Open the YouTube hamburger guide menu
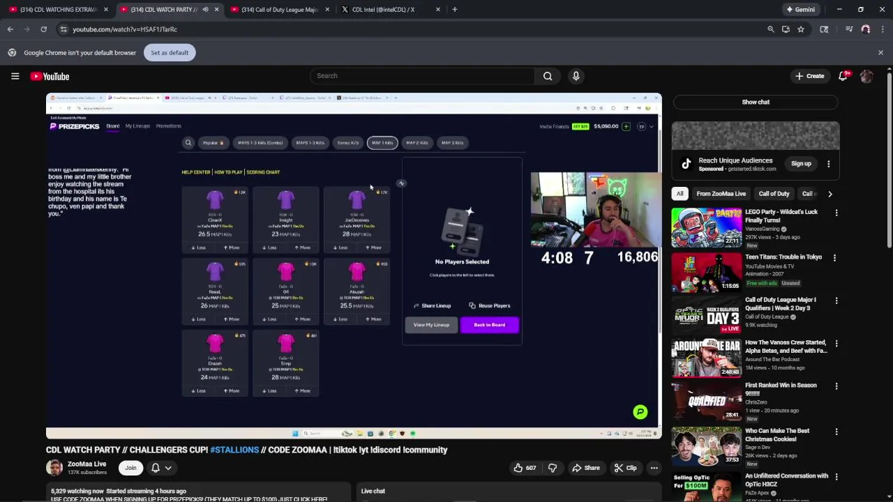Image resolution: width=893 pixels, height=502 pixels. 15,76
